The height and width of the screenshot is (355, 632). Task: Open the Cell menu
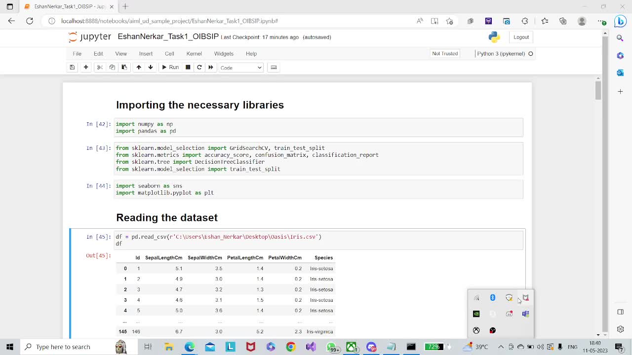click(169, 54)
